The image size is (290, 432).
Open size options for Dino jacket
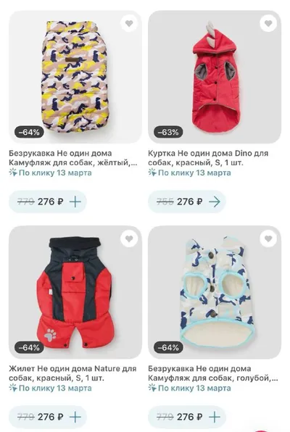[215, 202]
